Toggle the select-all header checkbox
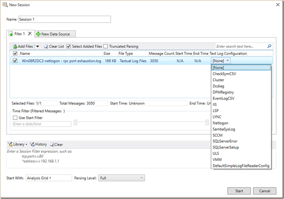 coord(15,53)
